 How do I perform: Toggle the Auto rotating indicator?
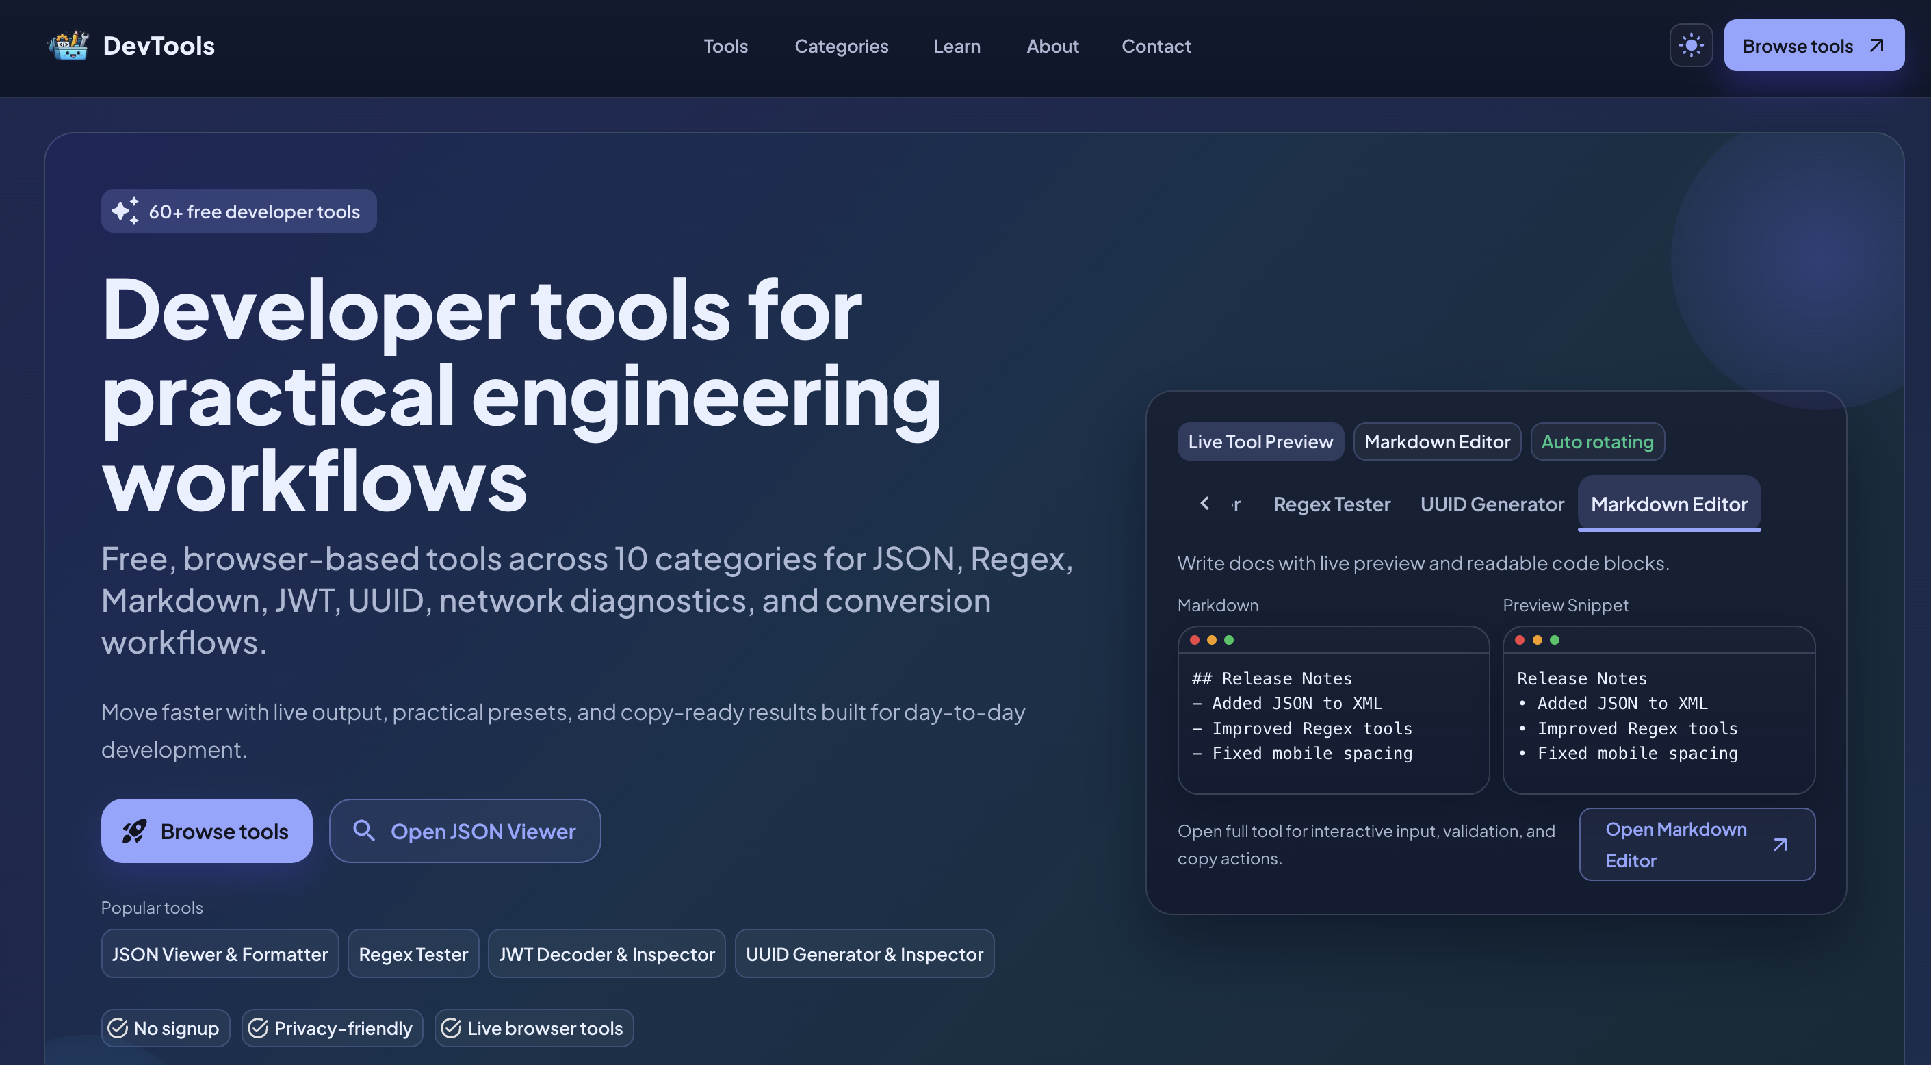[x=1598, y=441]
